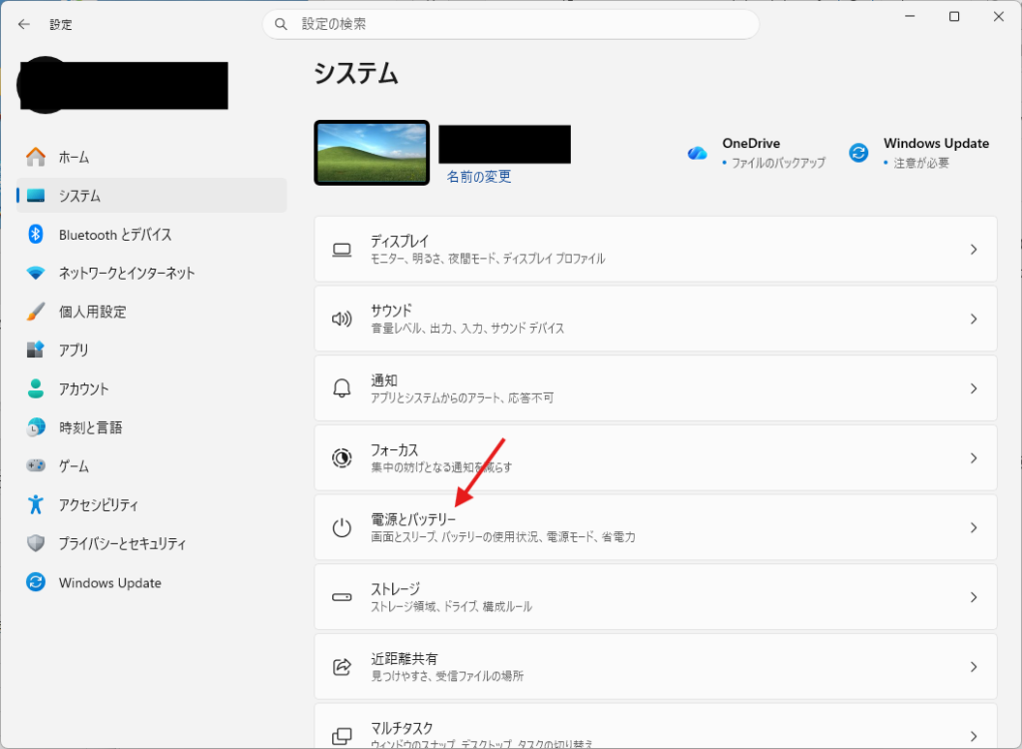Open 時刻と言語 label

coord(91,427)
